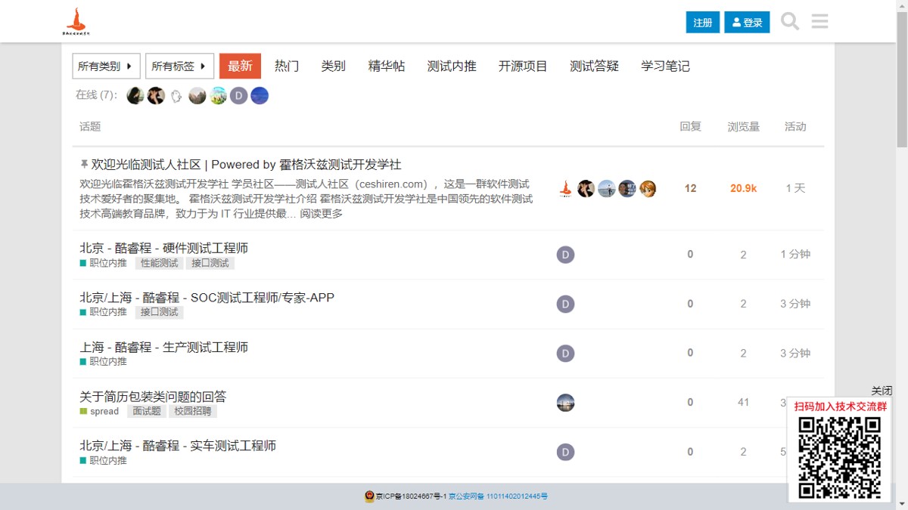908x510 pixels.
Task: Switch to the 热门 tab
Action: coord(287,66)
